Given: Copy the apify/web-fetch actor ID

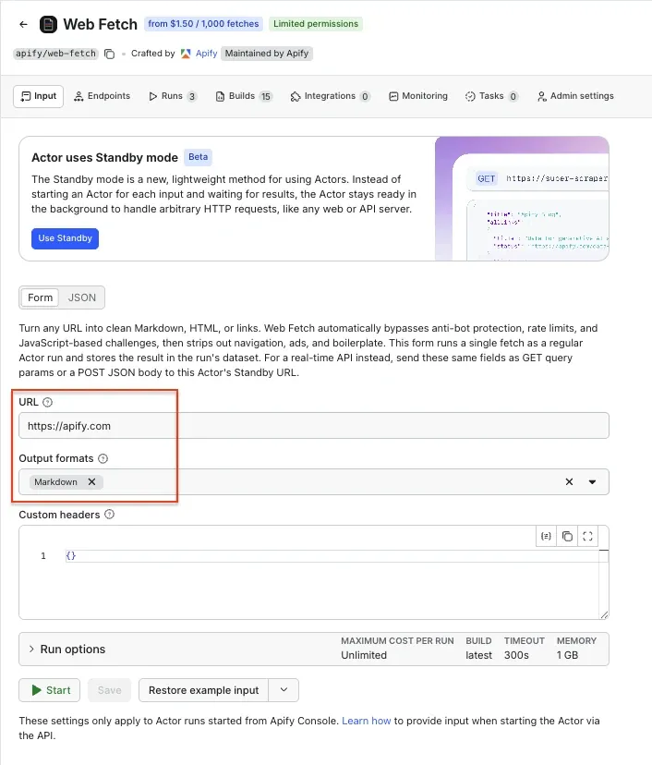Looking at the screenshot, I should (110, 54).
